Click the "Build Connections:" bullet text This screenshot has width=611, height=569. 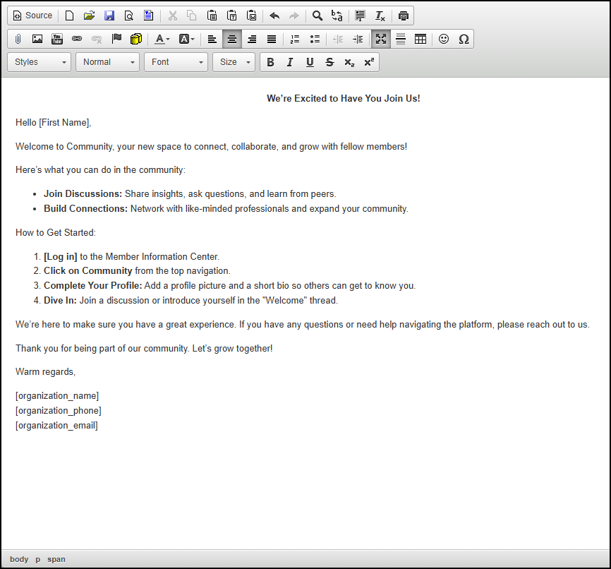(86, 209)
